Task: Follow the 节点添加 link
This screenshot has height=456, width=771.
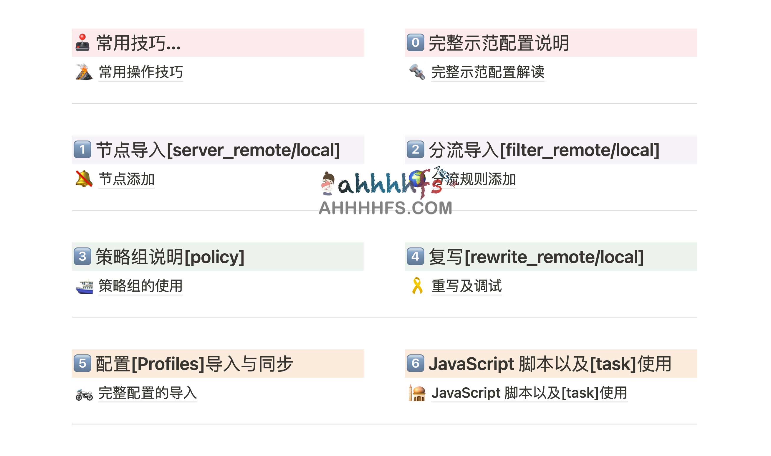Action: (x=126, y=179)
